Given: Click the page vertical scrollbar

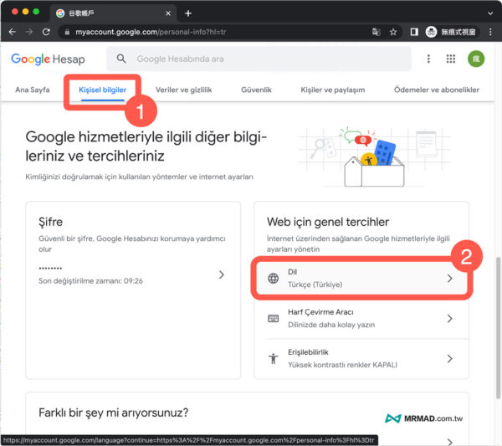Looking at the screenshot, I should 498,327.
